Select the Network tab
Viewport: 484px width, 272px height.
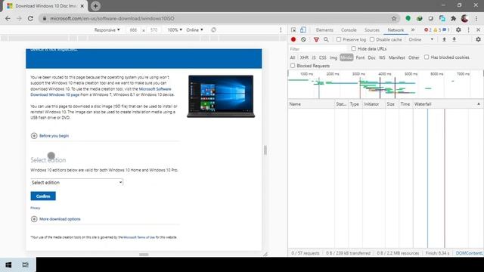click(396, 30)
